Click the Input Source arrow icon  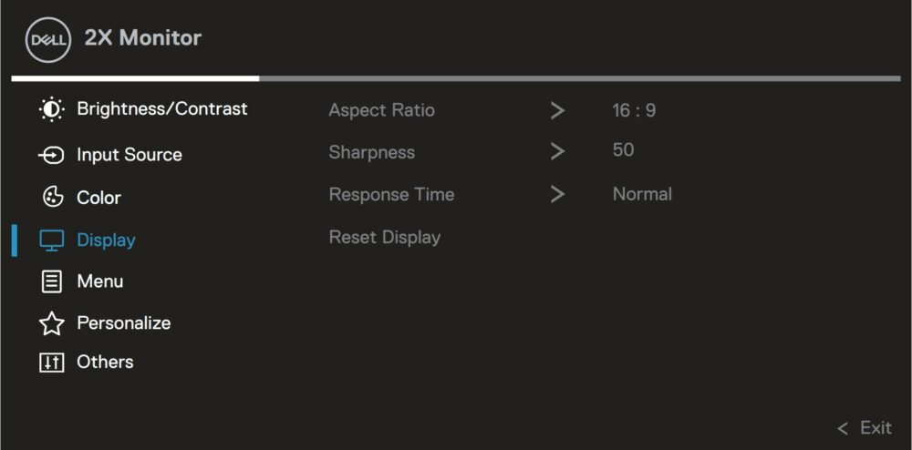(x=51, y=155)
